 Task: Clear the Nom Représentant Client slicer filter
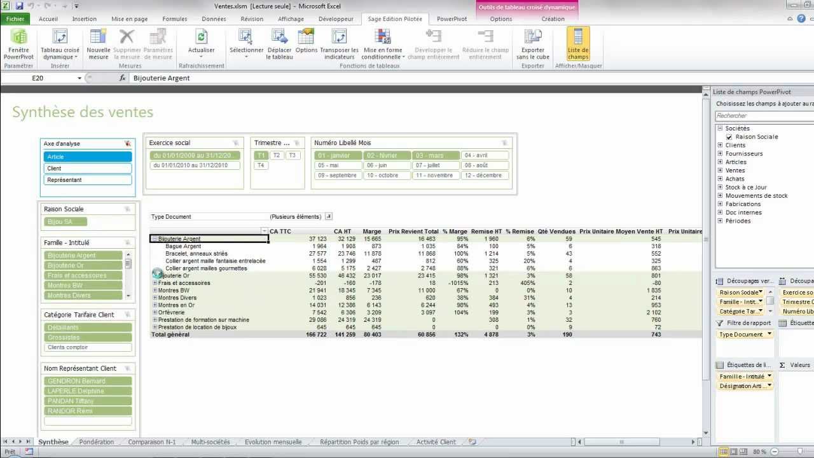(127, 368)
